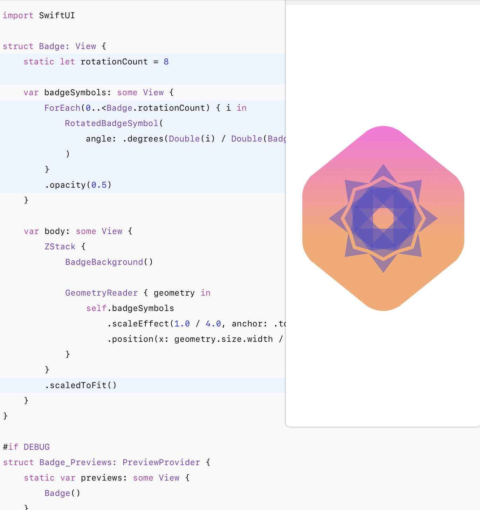The image size is (480, 510).
Task: Click the ZStack container keyword
Action: coord(60,247)
